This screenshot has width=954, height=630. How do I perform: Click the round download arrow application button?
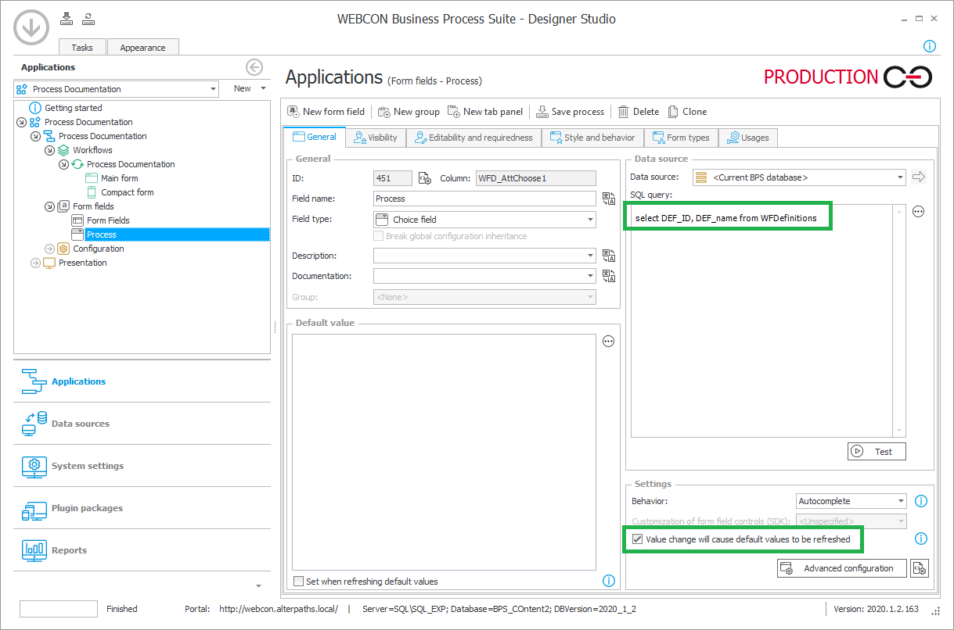click(x=31, y=28)
